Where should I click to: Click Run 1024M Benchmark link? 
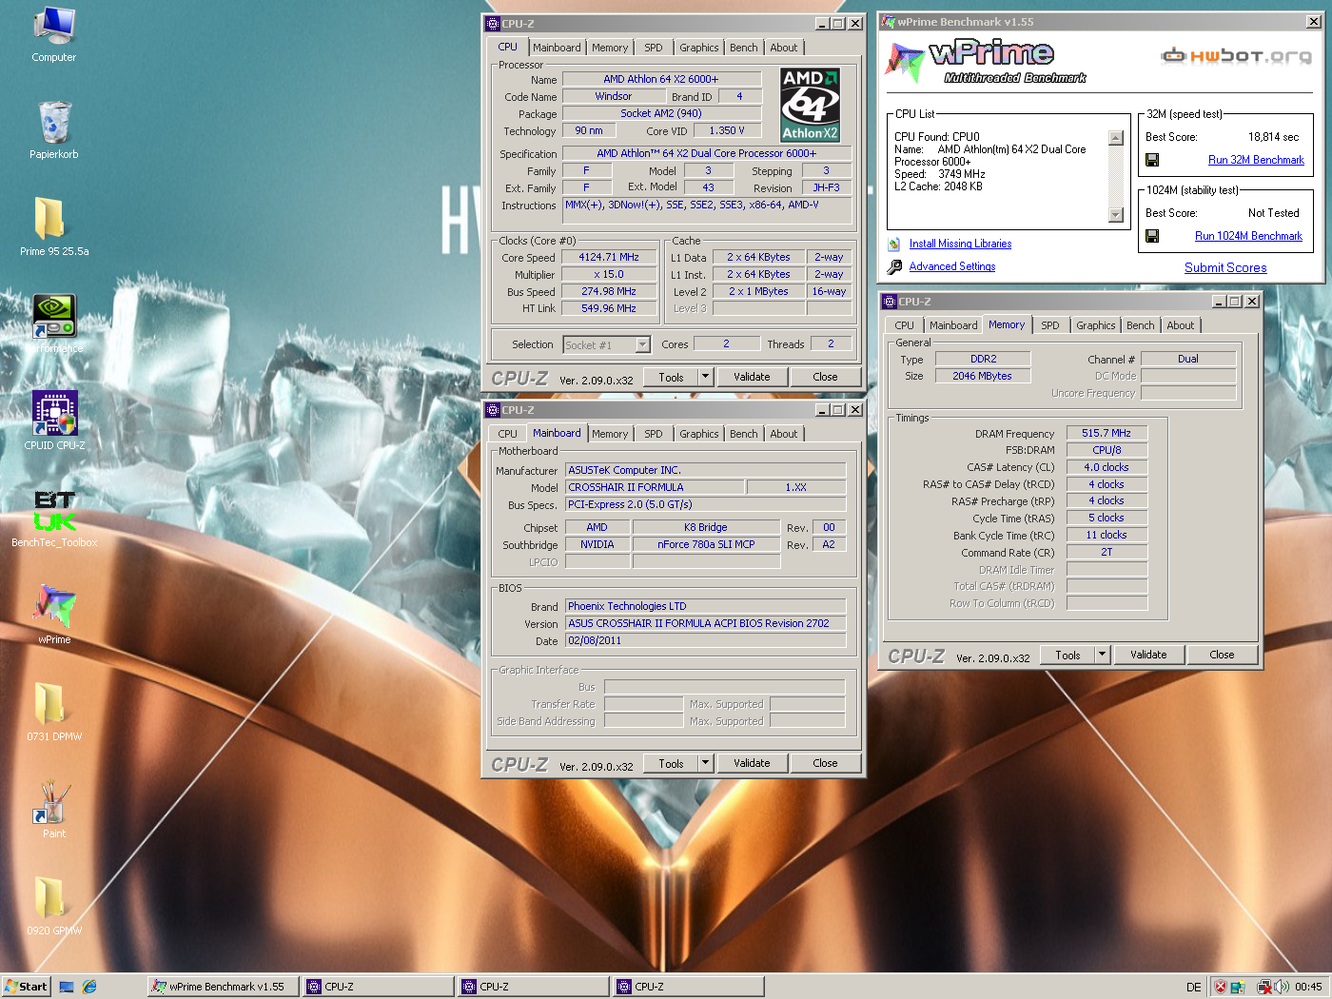(1248, 236)
